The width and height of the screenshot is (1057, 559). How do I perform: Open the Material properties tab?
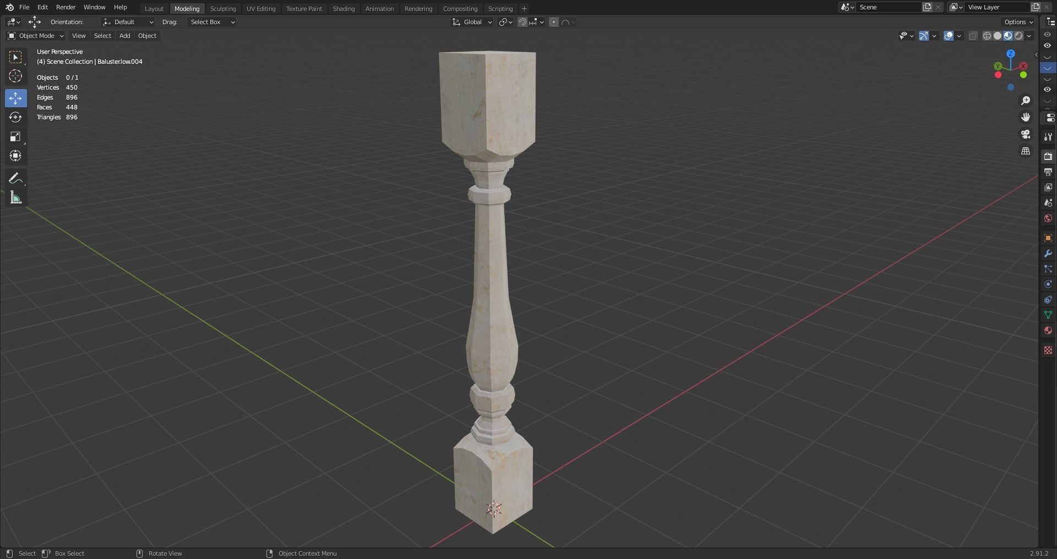1048,330
